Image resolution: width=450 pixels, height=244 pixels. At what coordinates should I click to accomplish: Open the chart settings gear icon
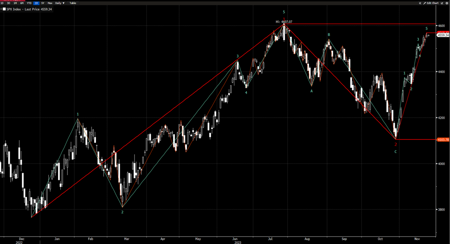point(447,3)
